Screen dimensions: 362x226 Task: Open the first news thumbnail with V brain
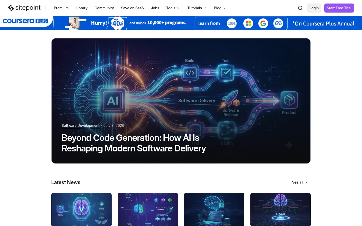coord(81,209)
